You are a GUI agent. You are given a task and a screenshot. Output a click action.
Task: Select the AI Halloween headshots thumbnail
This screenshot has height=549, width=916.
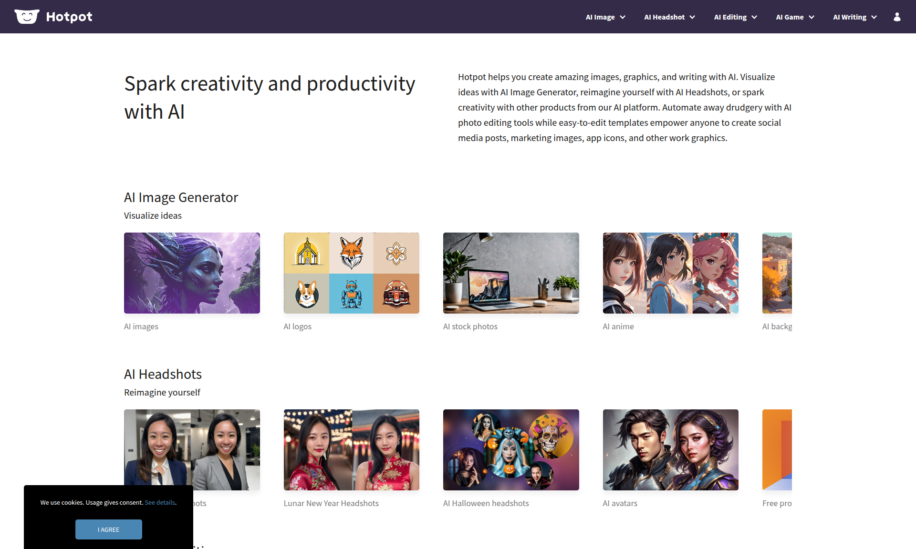[511, 450]
